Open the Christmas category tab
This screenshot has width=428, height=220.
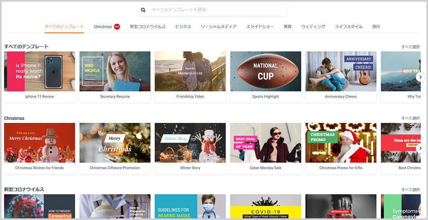pos(103,27)
